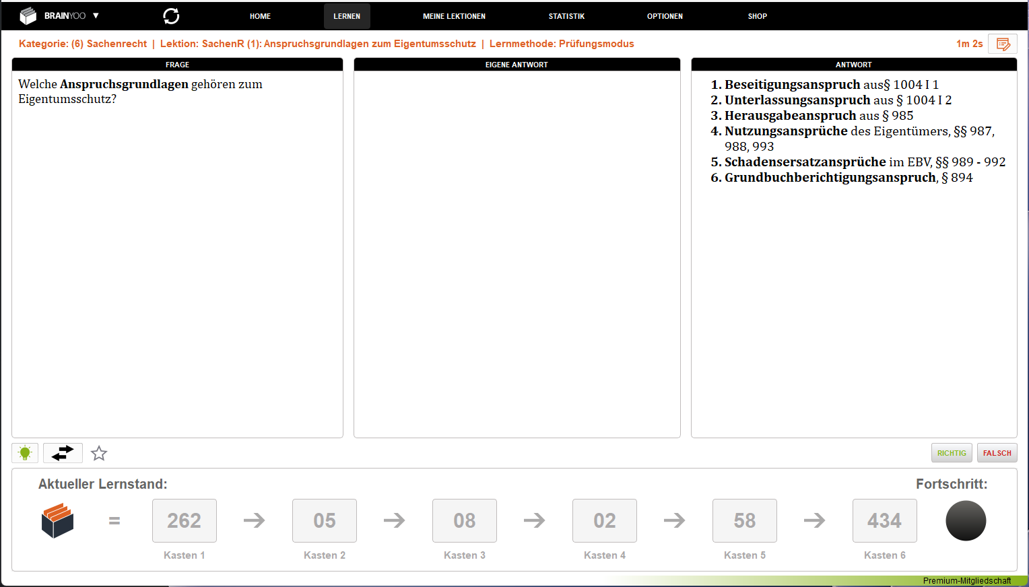Open the Shop menu item
The image size is (1029, 587).
coord(757,16)
